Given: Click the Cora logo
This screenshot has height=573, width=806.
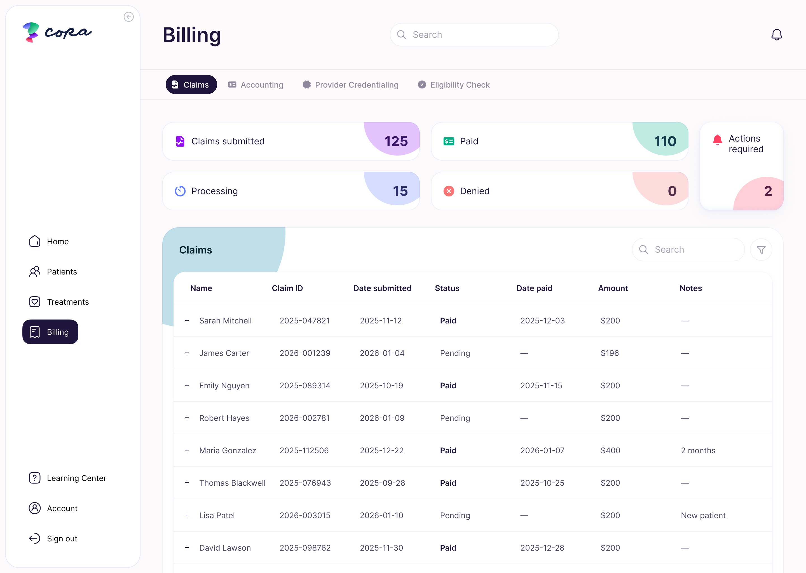Looking at the screenshot, I should click(57, 32).
